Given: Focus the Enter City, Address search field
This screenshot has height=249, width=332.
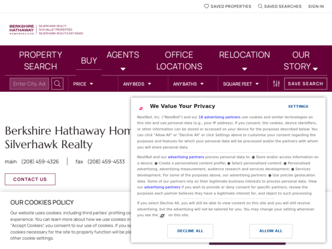Looking at the screenshot, I should 29,84.
